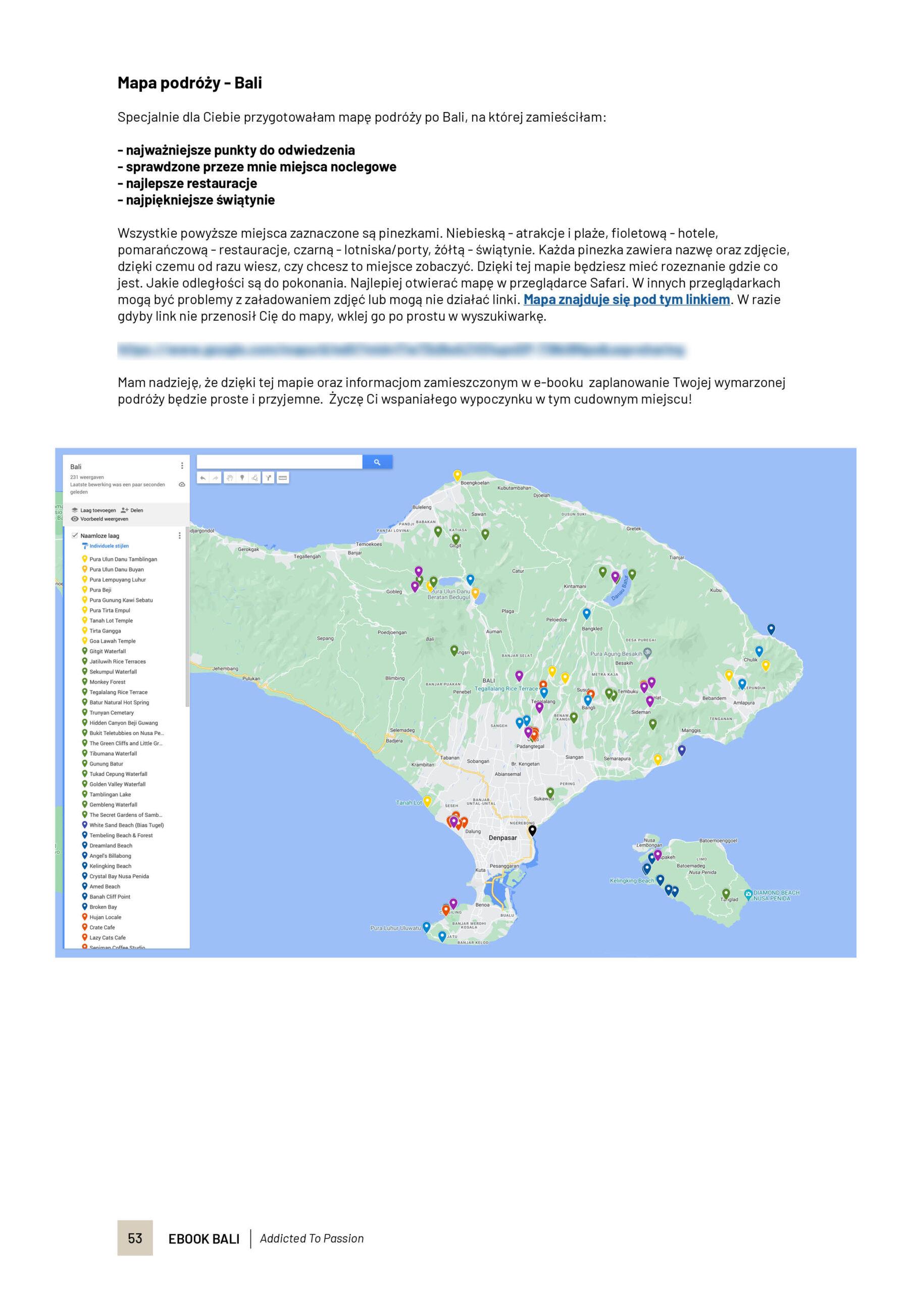The width and height of the screenshot is (914, 1293).
Task: Select the draw line tool
Action: [x=255, y=478]
